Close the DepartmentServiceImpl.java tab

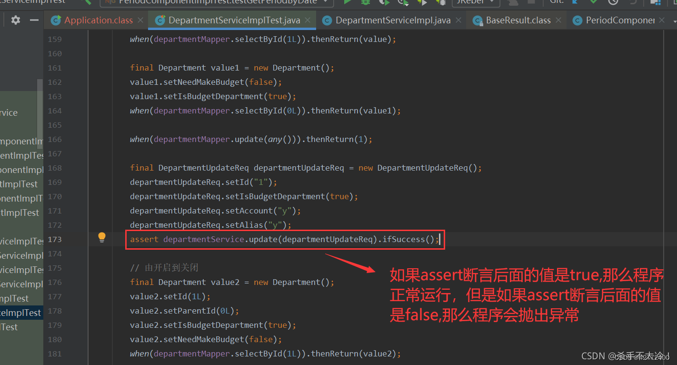coord(458,20)
